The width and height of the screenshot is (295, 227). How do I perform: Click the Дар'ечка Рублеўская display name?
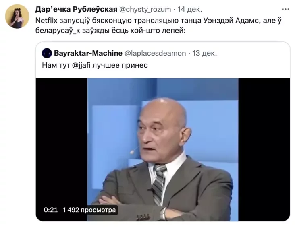click(76, 9)
